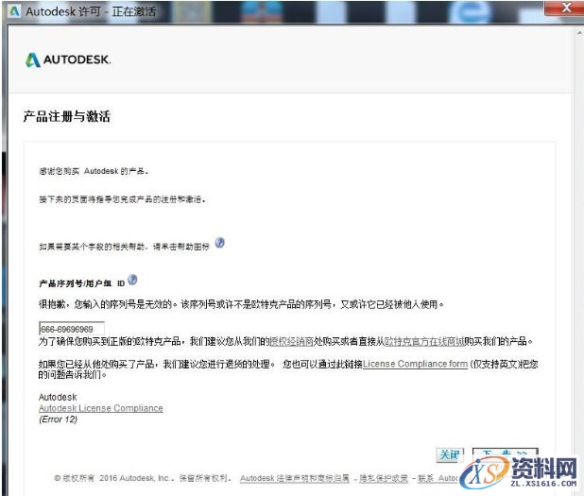Open the Autodesk License Compliance link
Viewport: 584px width, 496px height.
[101, 408]
